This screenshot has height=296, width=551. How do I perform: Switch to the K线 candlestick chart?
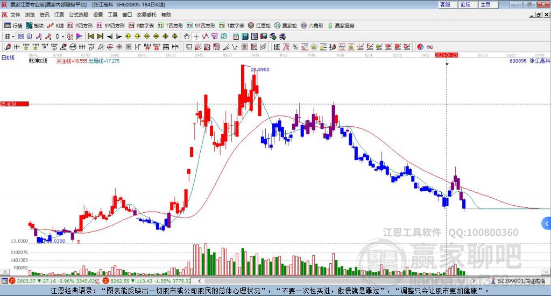(x=55, y=26)
